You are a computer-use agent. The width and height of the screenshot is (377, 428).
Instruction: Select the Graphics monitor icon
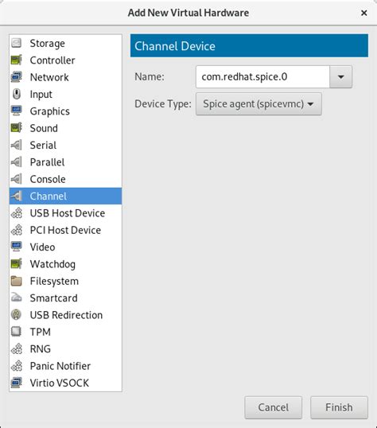tap(17, 111)
